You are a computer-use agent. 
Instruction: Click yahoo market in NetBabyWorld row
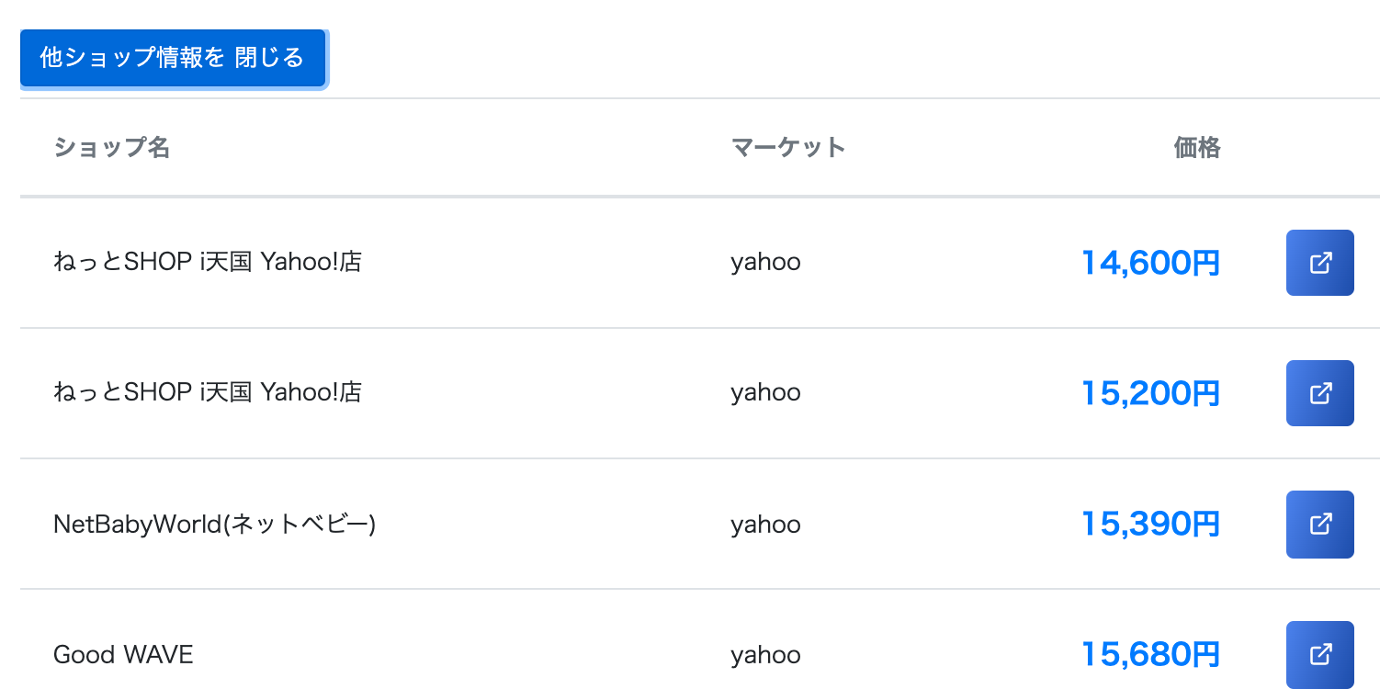pos(765,525)
